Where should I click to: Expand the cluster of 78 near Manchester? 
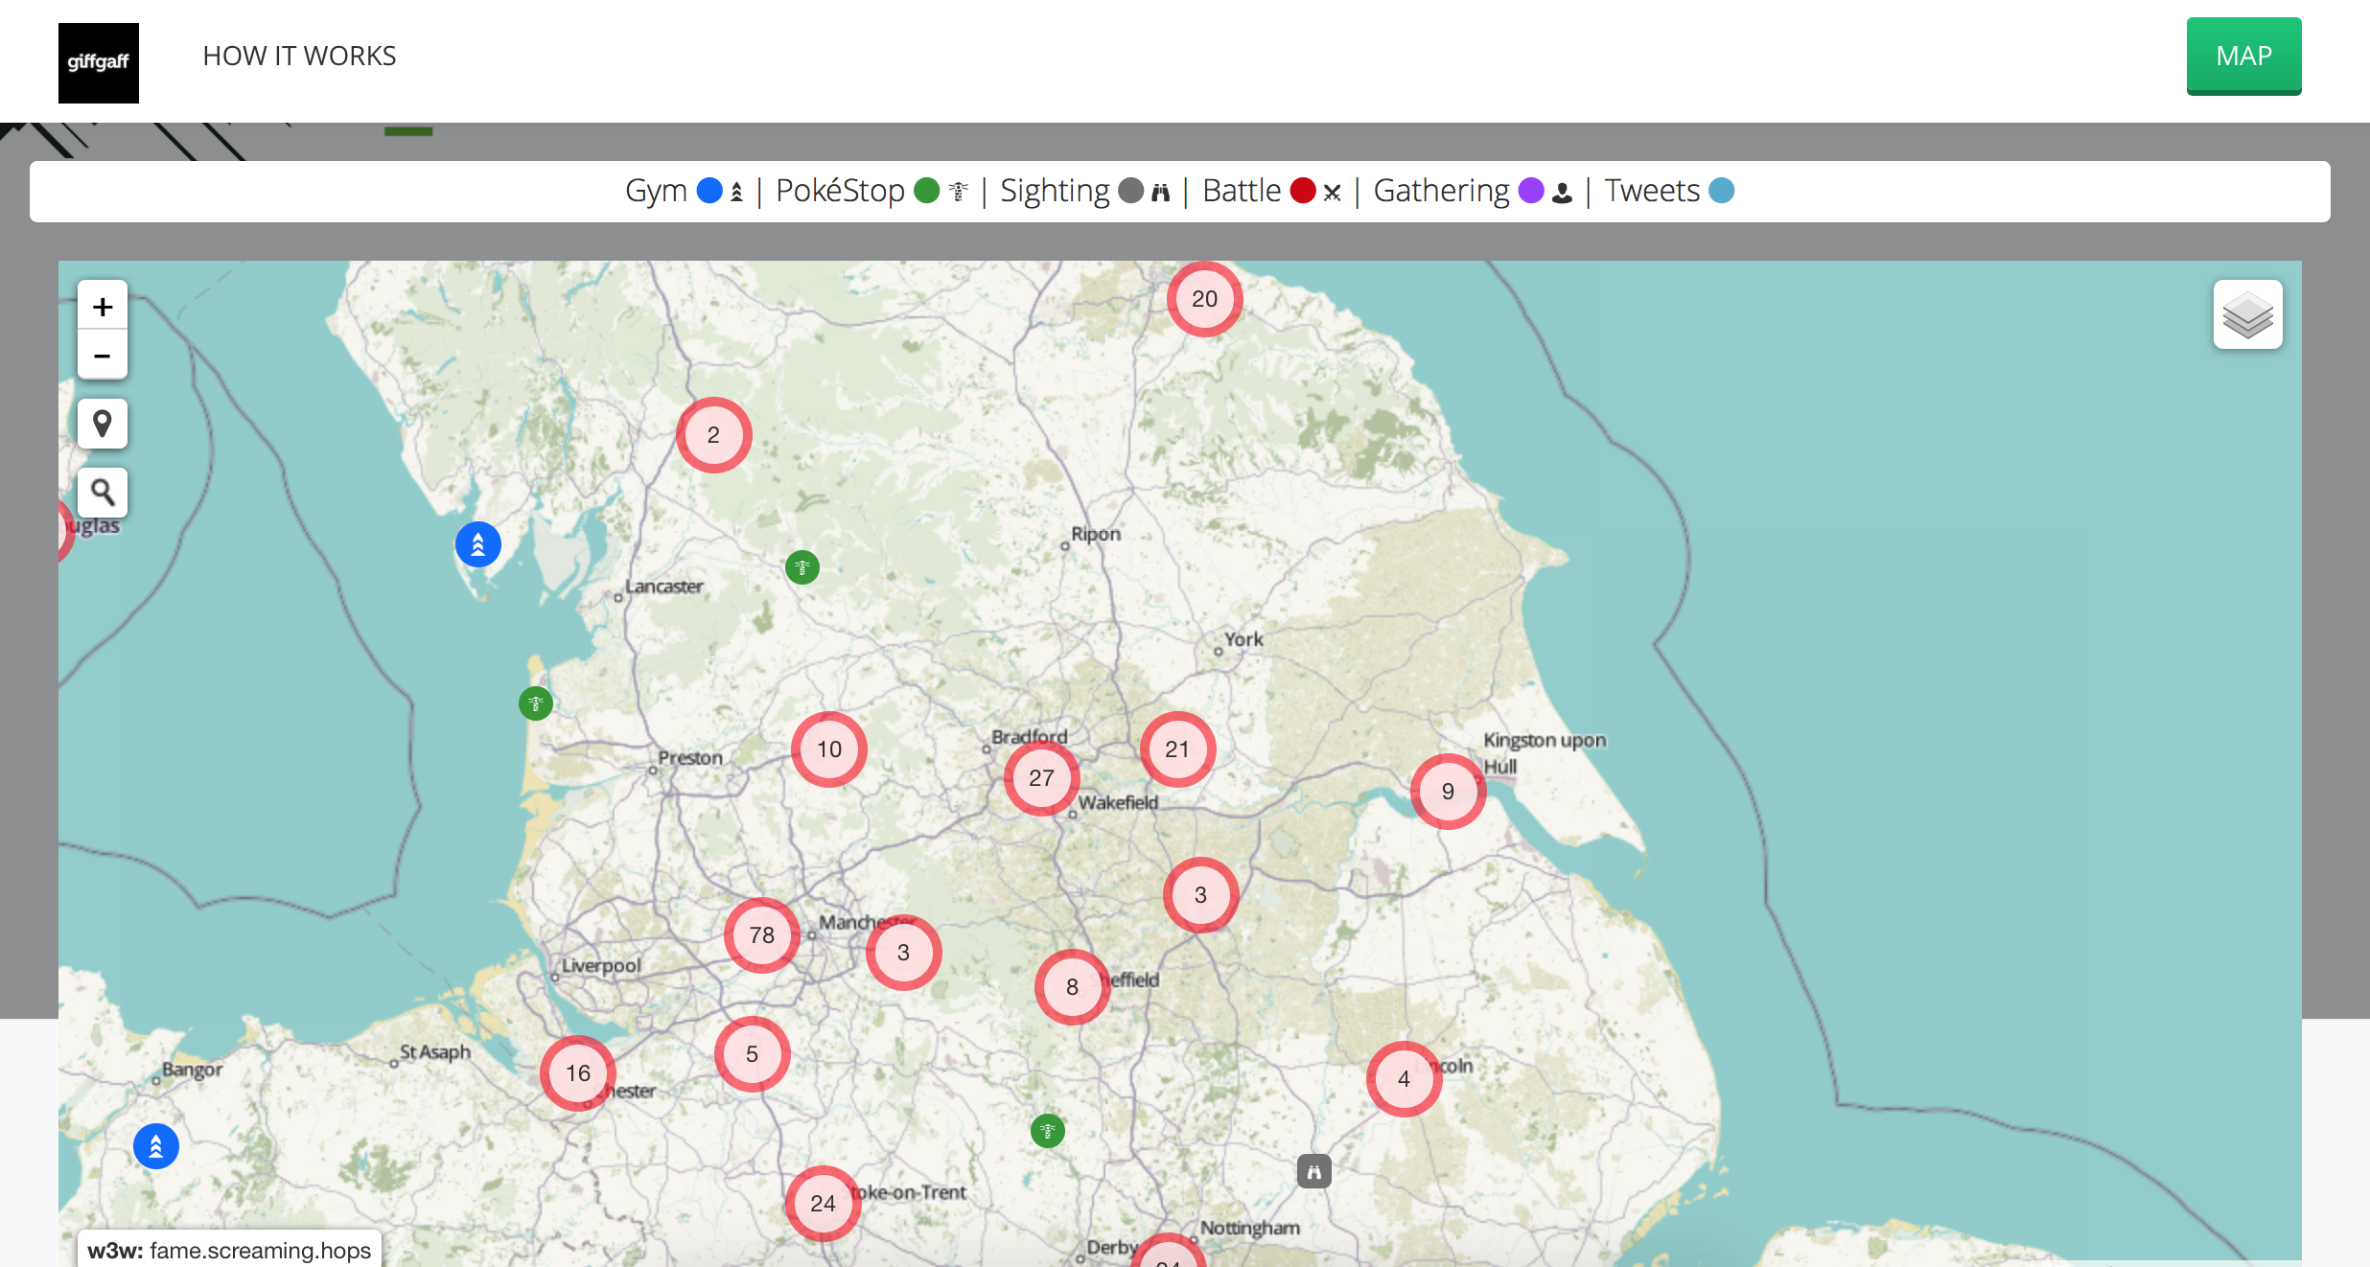[x=761, y=935]
